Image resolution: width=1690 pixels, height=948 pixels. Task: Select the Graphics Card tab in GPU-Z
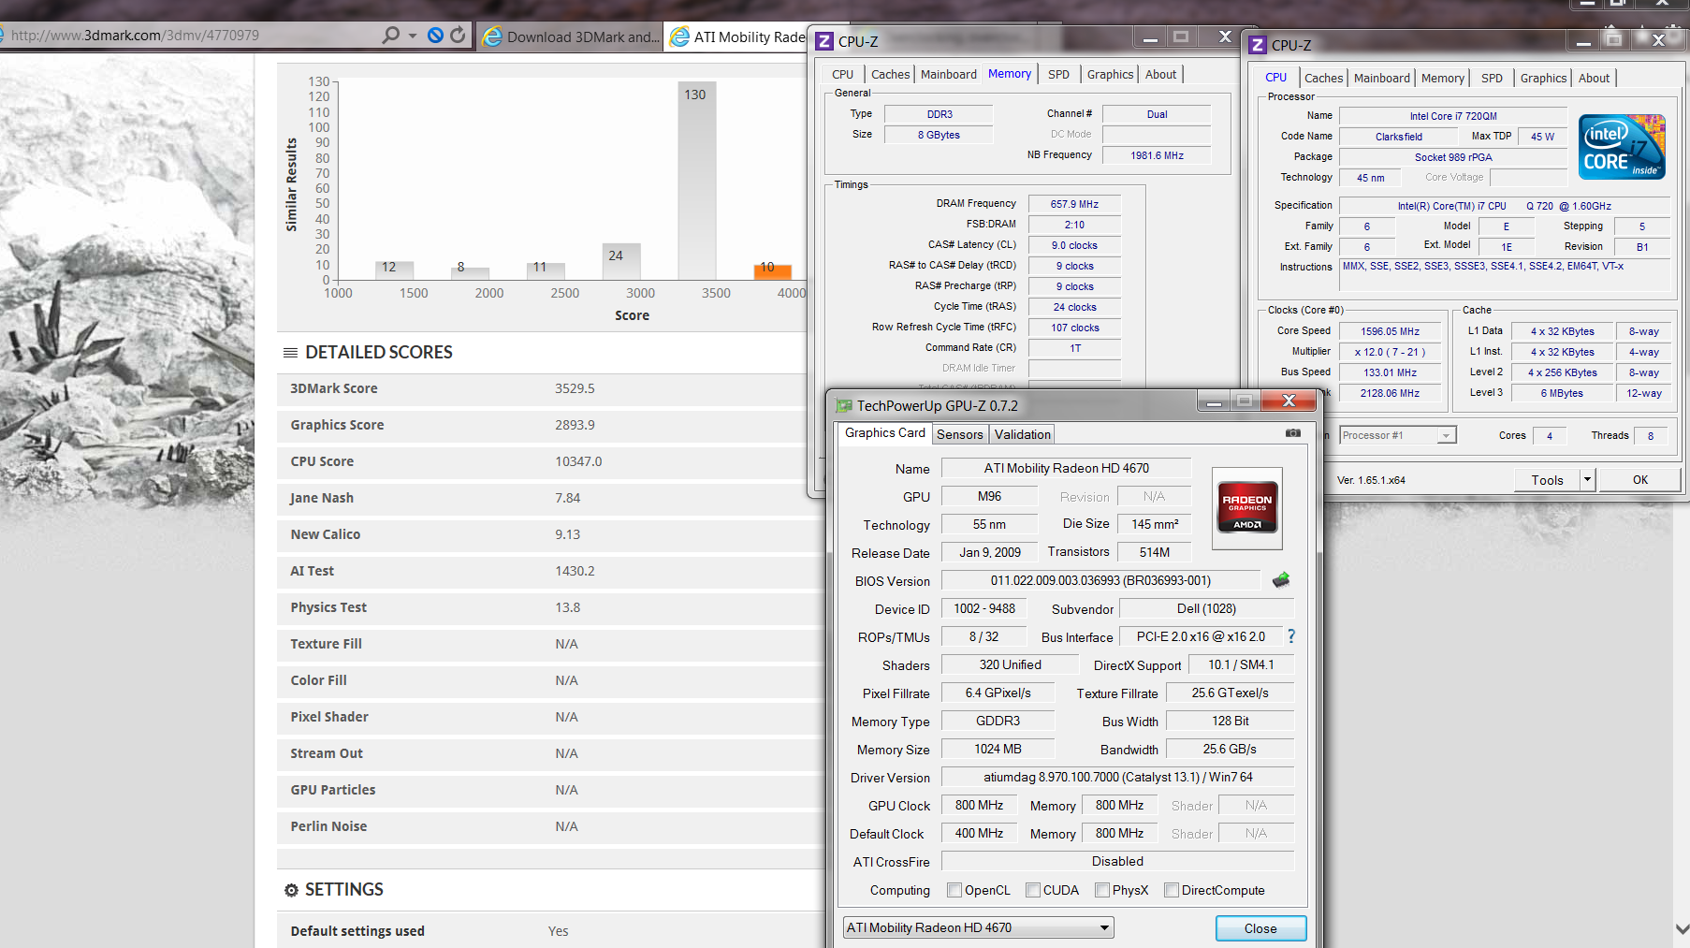(x=885, y=432)
